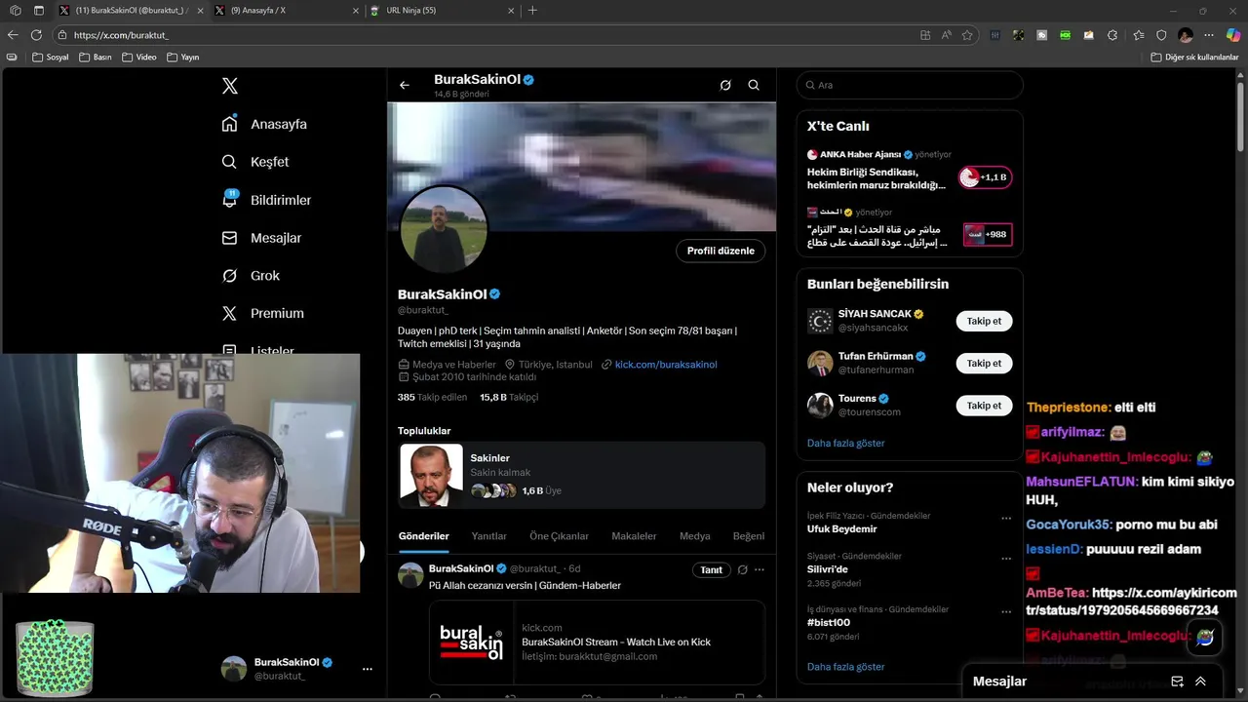The image size is (1248, 702).
Task: Select the Yanıtlar profile tab
Action: (x=489, y=536)
